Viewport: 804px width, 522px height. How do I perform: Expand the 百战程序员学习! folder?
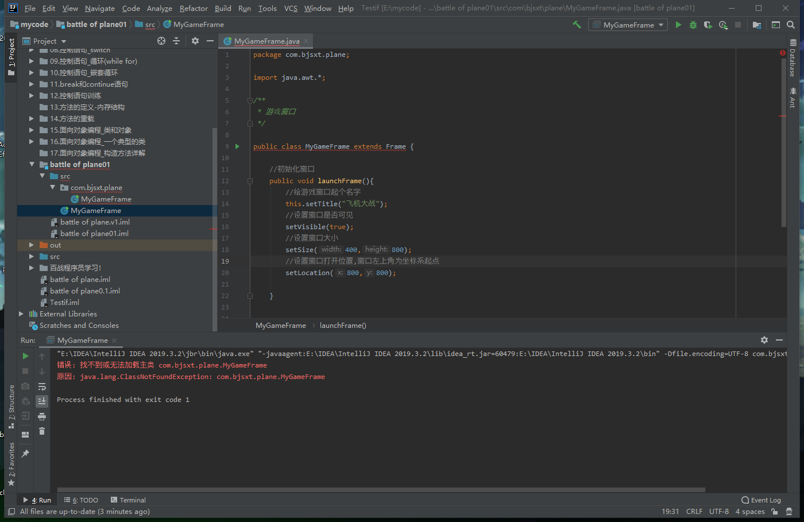(32, 268)
